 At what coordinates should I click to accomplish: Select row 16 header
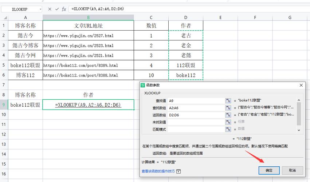tap(4, 174)
